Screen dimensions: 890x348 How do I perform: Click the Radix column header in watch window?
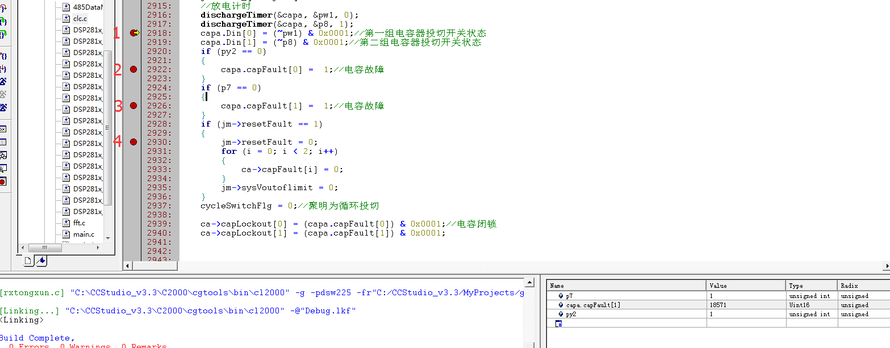(863, 286)
